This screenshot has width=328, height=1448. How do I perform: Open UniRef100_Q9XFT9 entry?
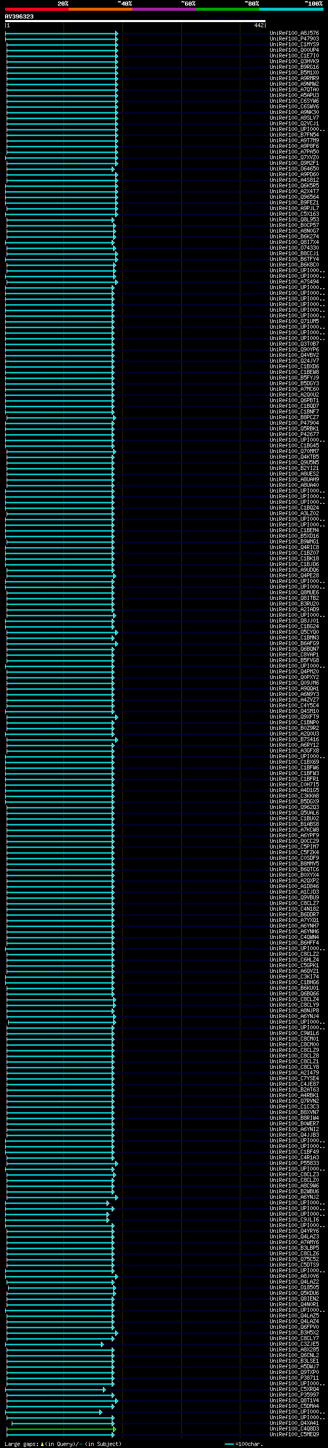(x=294, y=717)
